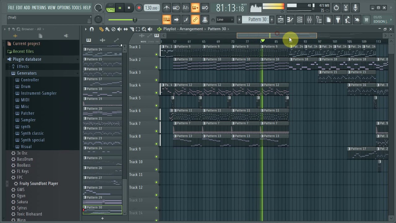The width and height of the screenshot is (396, 223).
Task: Expand the Drum generators folder
Action: (26, 86)
